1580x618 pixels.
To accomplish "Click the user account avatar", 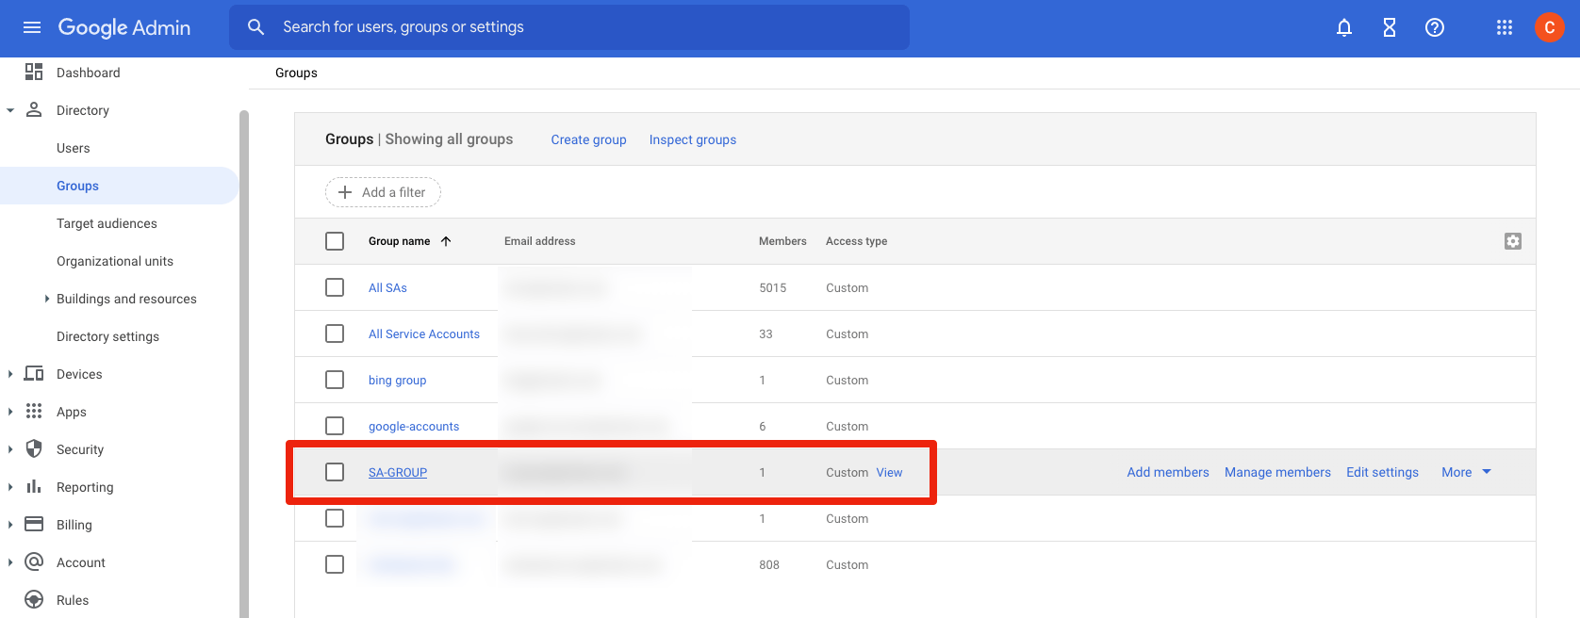I will pyautogui.click(x=1549, y=27).
